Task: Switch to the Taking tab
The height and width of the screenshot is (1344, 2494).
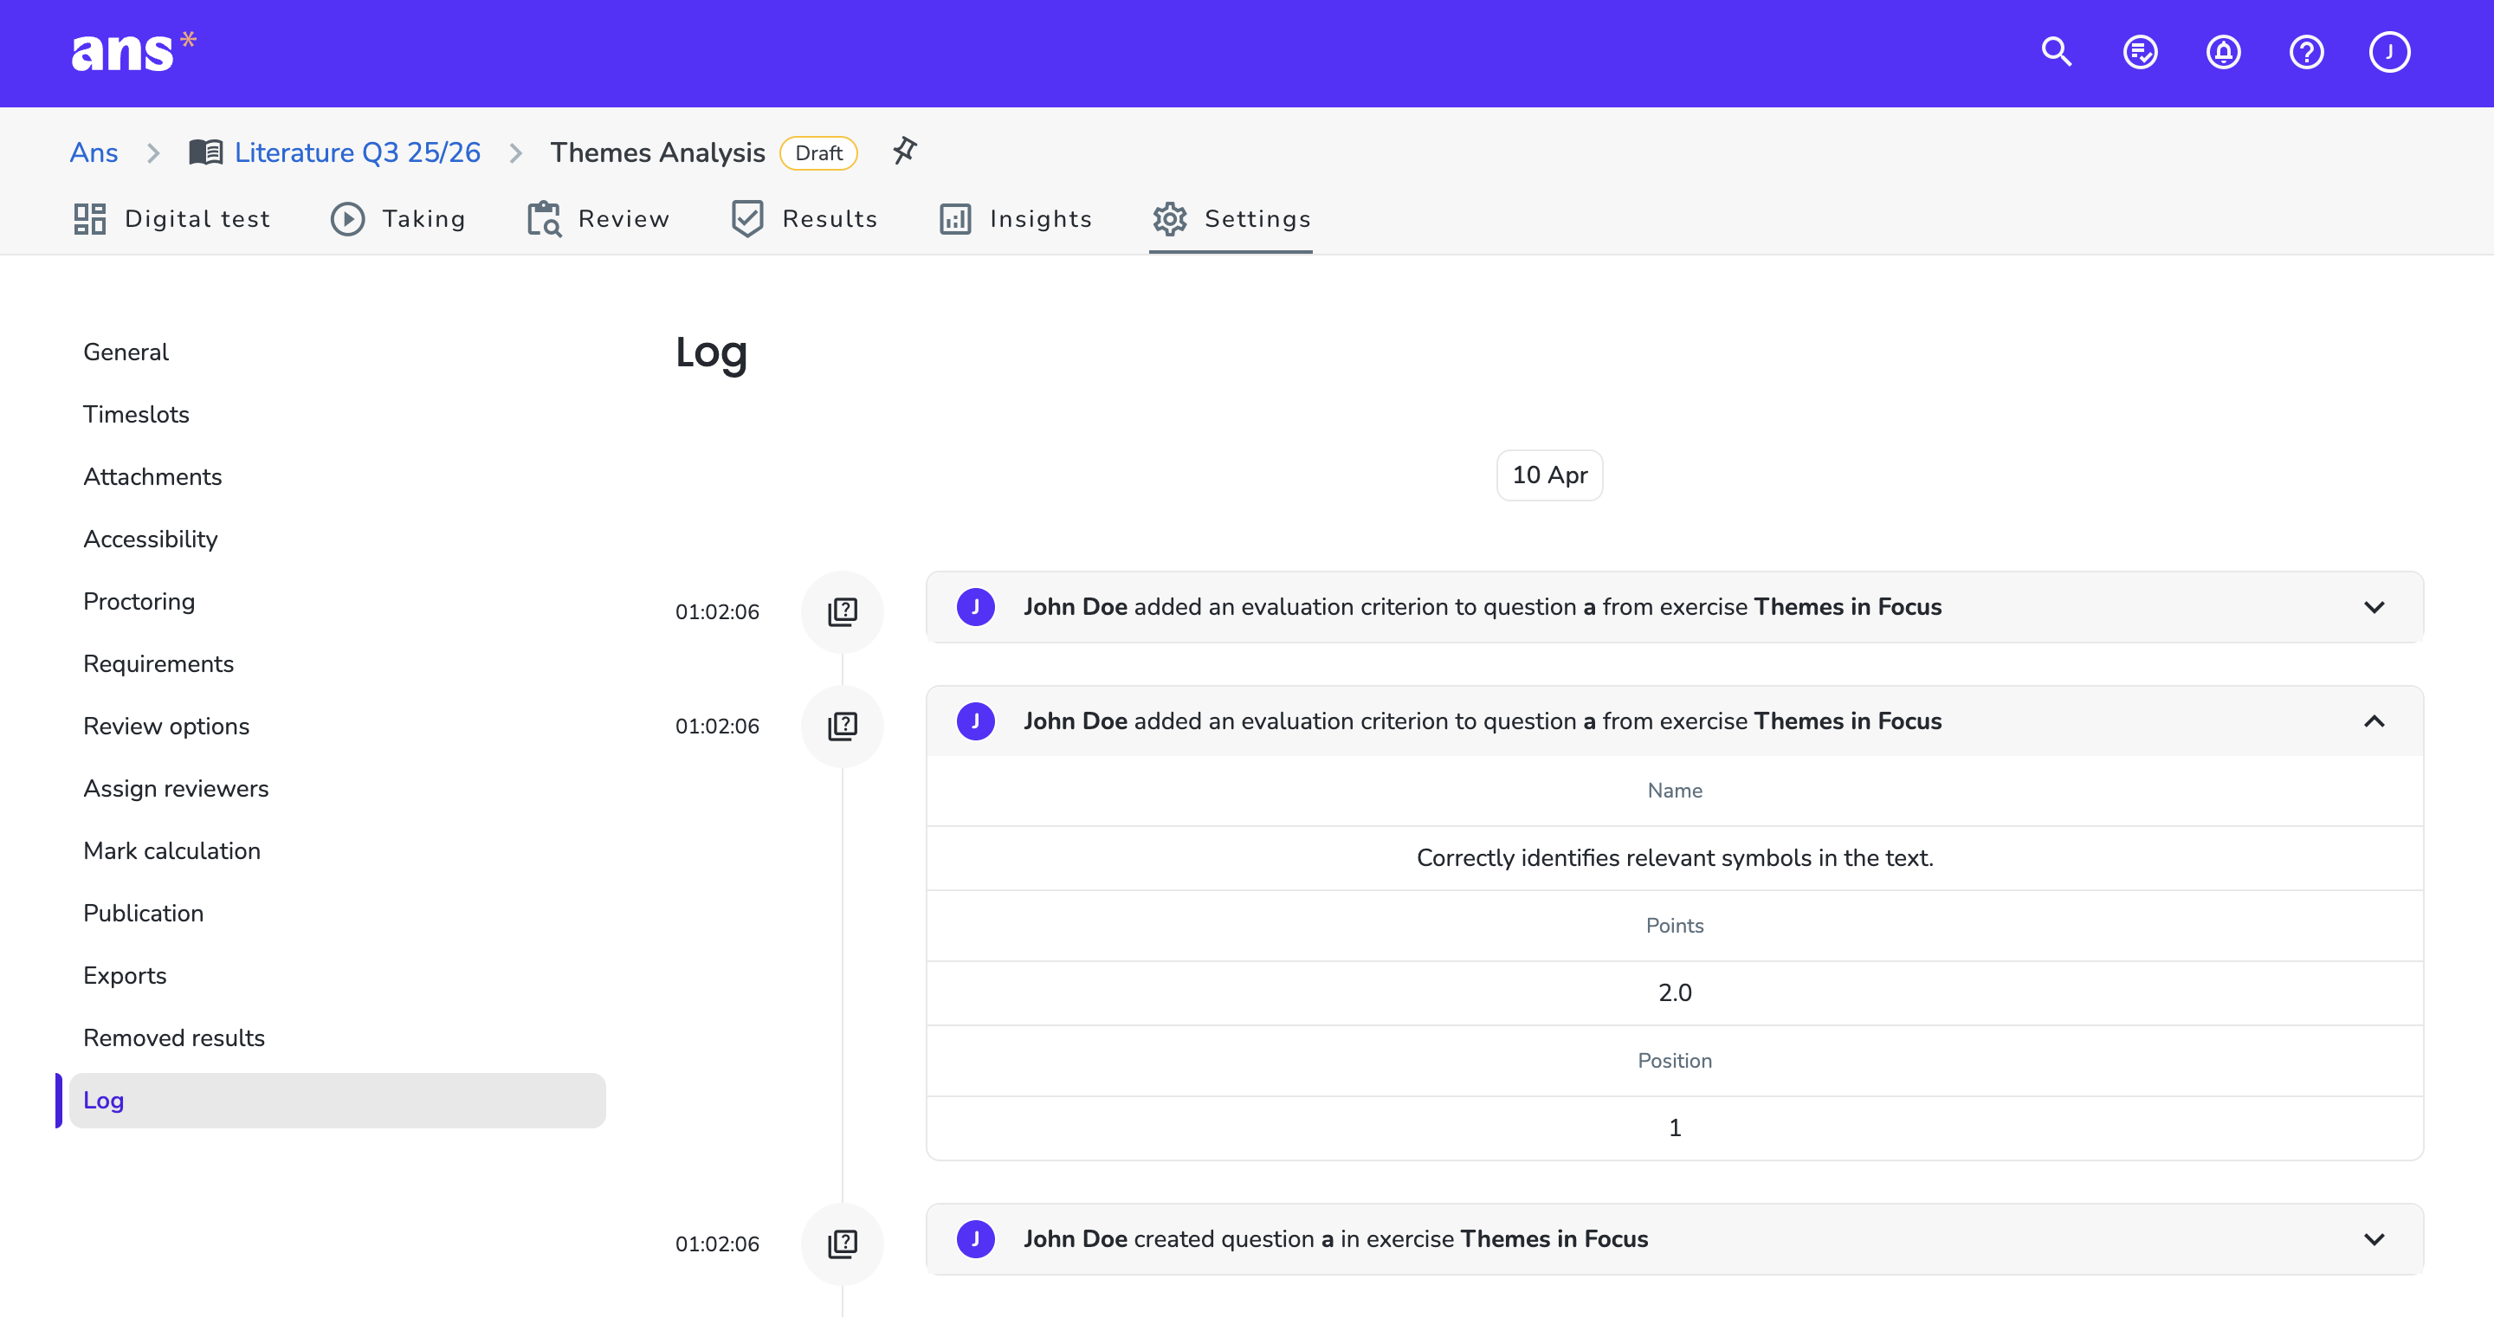Action: 399,219
